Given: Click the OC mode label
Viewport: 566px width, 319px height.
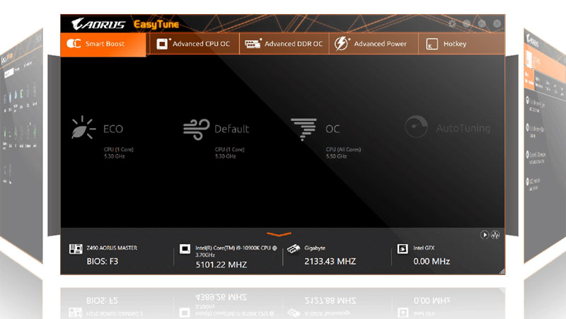Looking at the screenshot, I should pyautogui.click(x=333, y=129).
